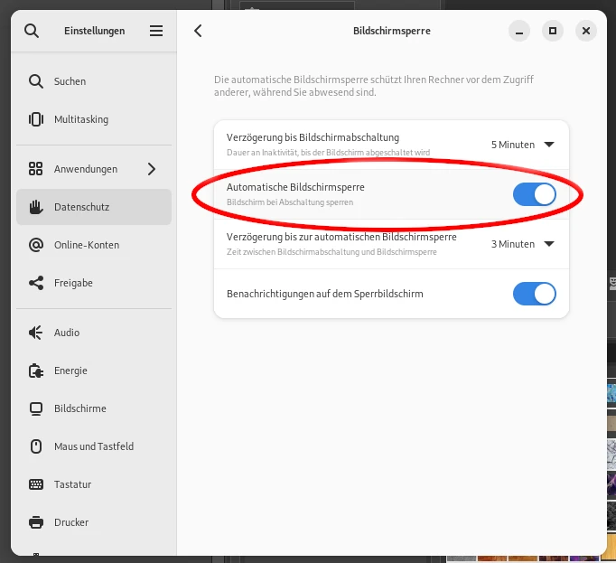Viewport: 616px width, 563px height.
Task: Open Audio settings panel
Action: click(x=94, y=333)
